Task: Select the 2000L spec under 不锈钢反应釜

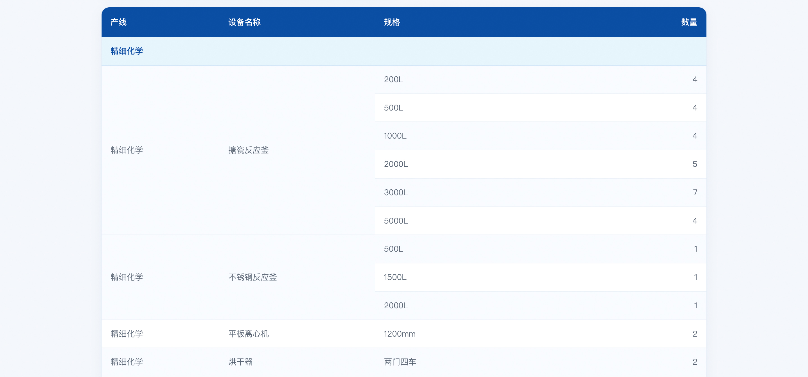Action: (396, 305)
